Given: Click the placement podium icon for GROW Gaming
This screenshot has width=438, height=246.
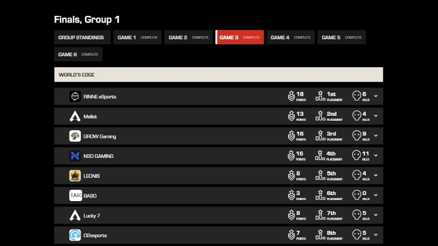Looking at the screenshot, I should tap(320, 136).
